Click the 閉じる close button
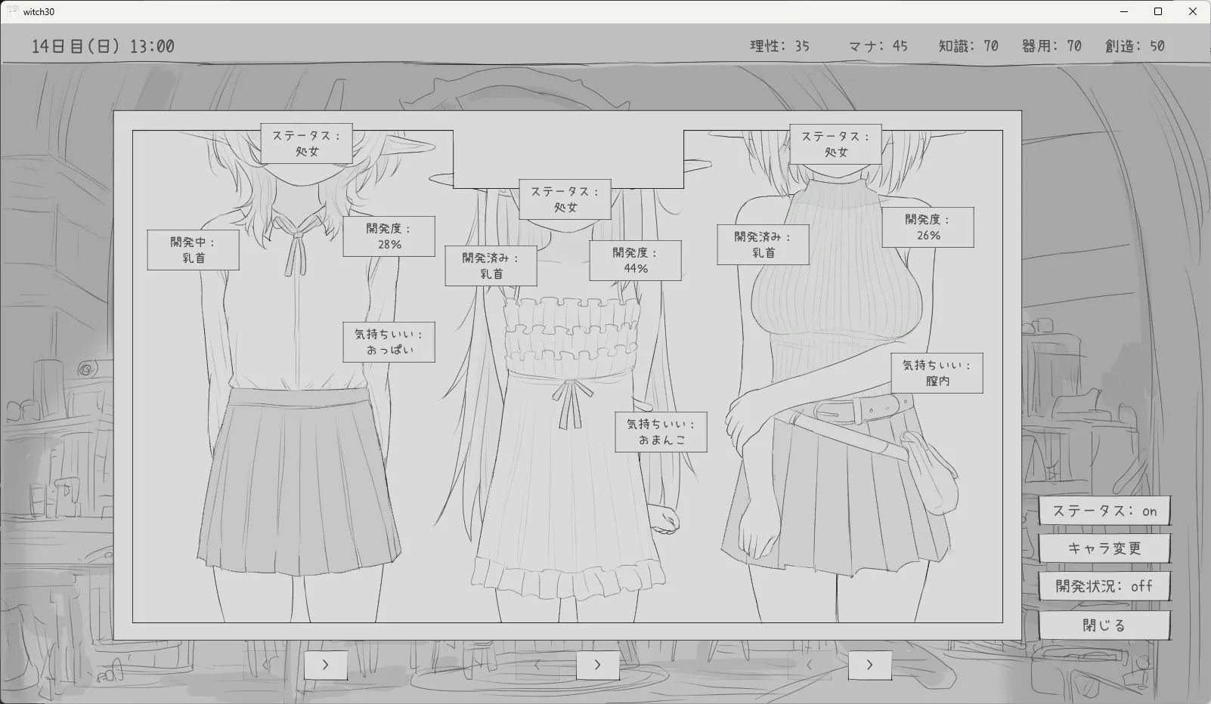Screen dimensions: 1211x704 click(x=1104, y=625)
